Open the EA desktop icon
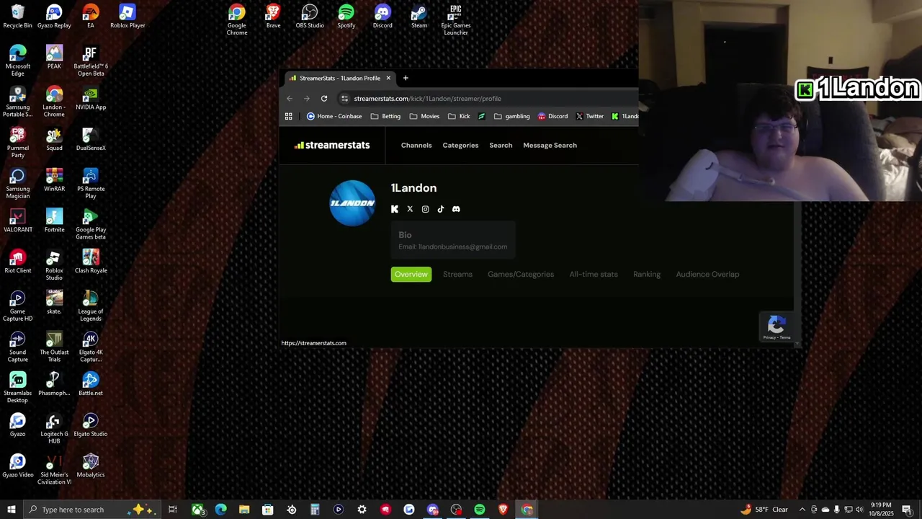Screen dimensions: 922x519 [91, 17]
